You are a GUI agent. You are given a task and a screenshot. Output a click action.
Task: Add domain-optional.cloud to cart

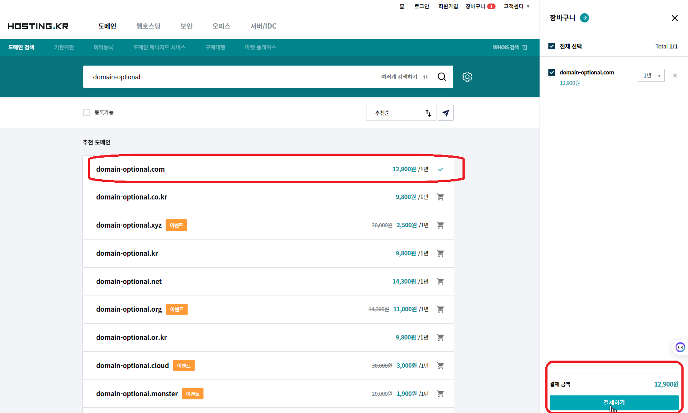440,365
